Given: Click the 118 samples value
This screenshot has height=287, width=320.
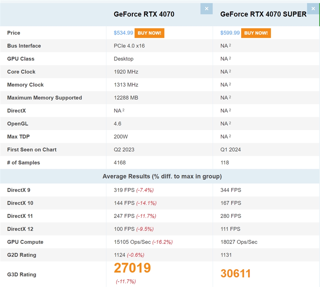Looking at the screenshot, I should (225, 163).
